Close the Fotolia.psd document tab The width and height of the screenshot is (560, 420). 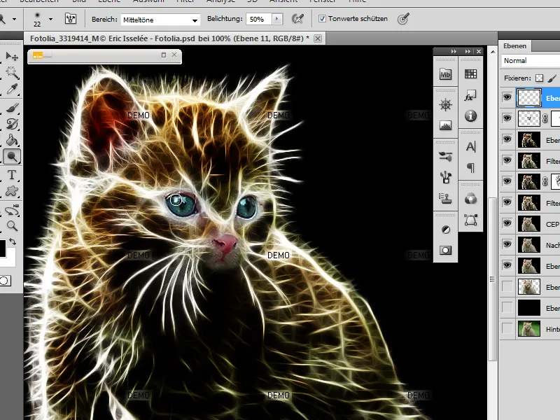click(x=318, y=38)
